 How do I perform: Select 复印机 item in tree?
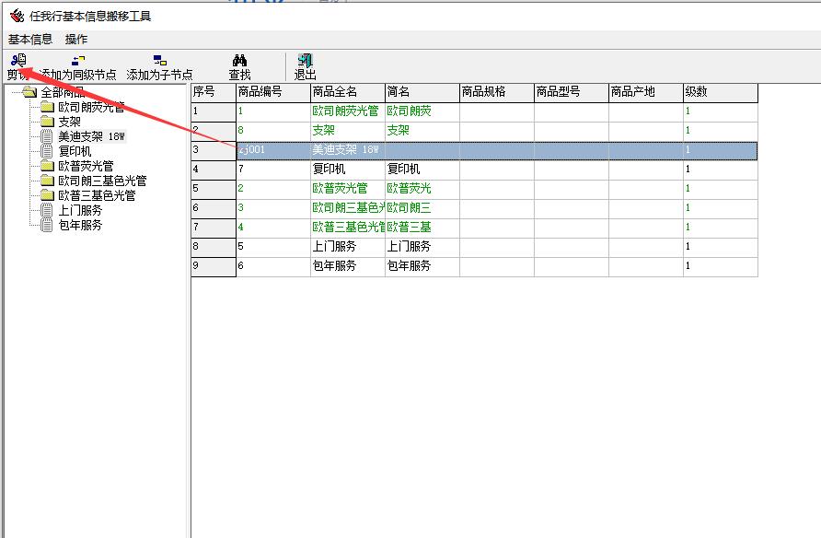tap(75, 151)
